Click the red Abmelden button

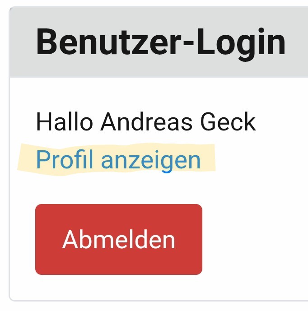click(119, 239)
